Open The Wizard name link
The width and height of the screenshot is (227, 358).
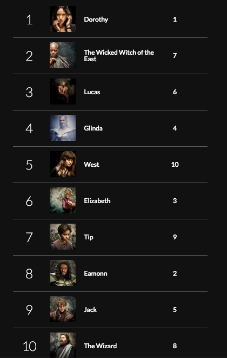tap(101, 346)
